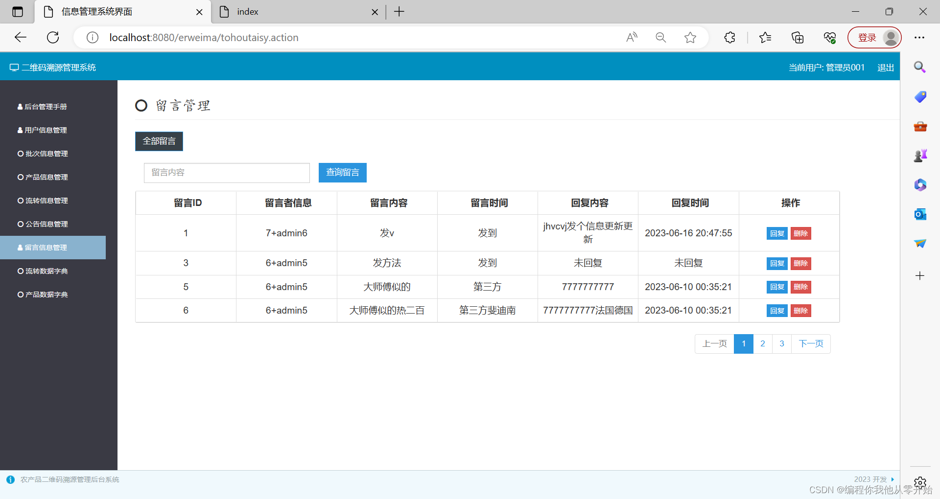Screen dimensions: 940x499
Task: Select 留言信息管理 in sidebar menu
Action: 53,248
